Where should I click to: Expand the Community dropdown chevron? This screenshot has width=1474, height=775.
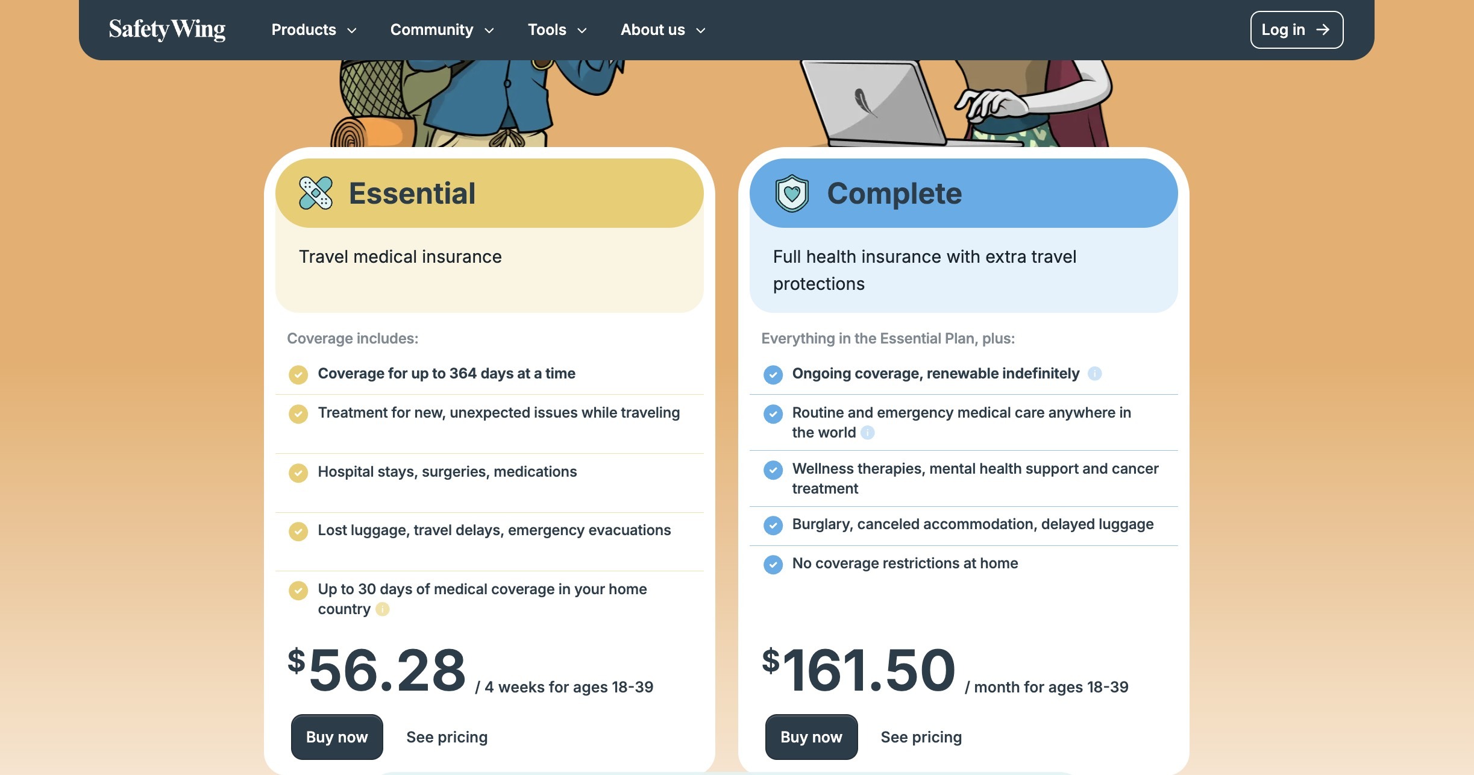pos(489,31)
